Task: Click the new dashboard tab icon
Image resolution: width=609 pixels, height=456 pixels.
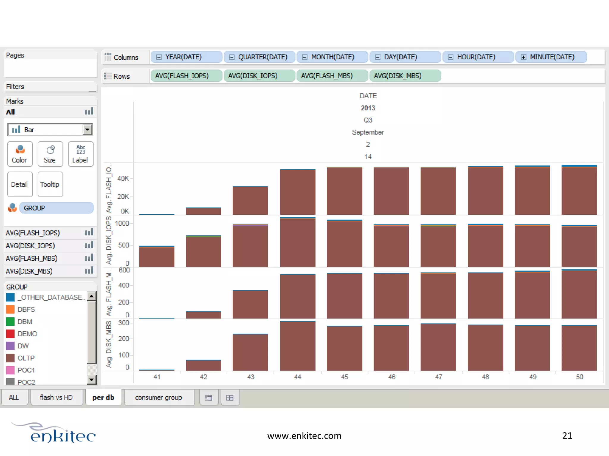Action: [230, 398]
